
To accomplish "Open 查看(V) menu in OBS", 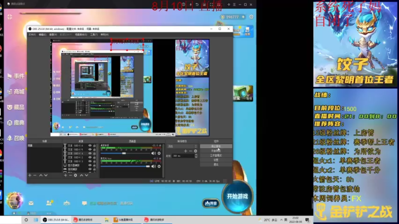I will coord(53,34).
